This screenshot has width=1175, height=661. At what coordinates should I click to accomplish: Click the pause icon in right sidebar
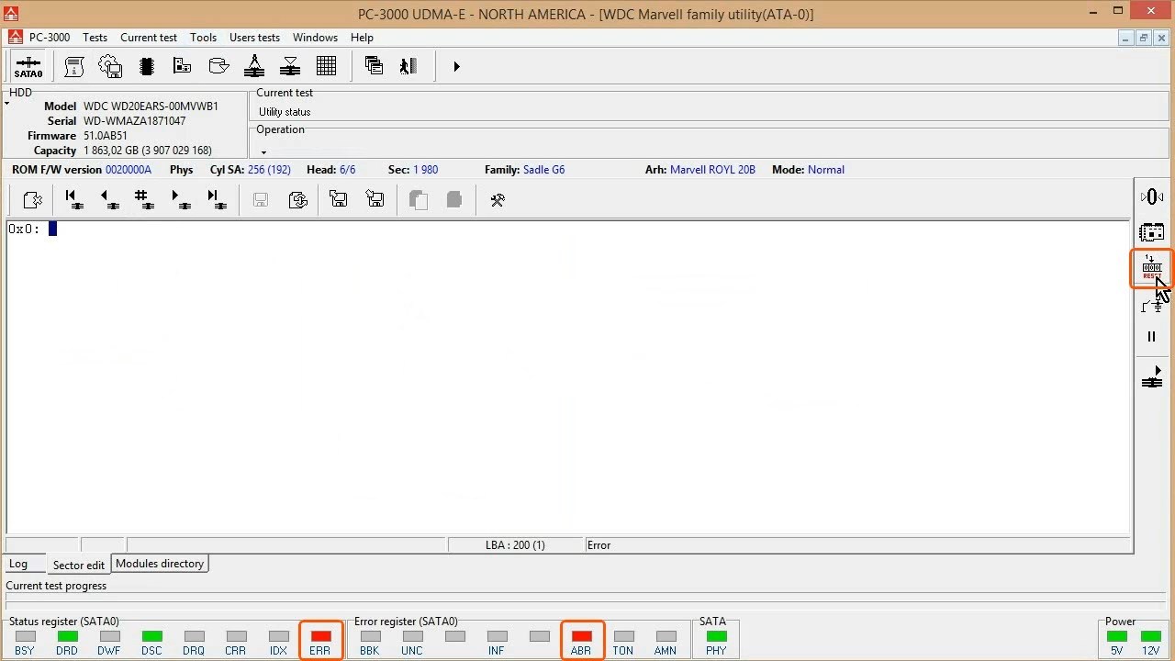click(1151, 337)
